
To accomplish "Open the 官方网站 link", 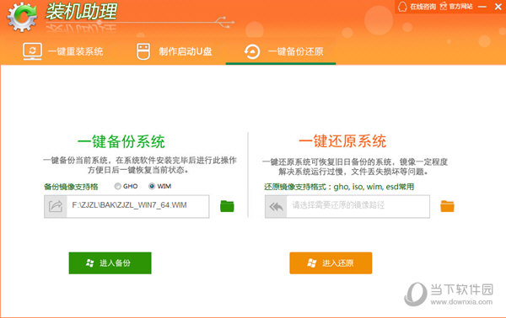I will [456, 7].
